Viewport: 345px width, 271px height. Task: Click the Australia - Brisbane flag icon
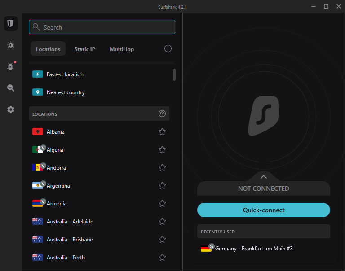tap(38, 239)
